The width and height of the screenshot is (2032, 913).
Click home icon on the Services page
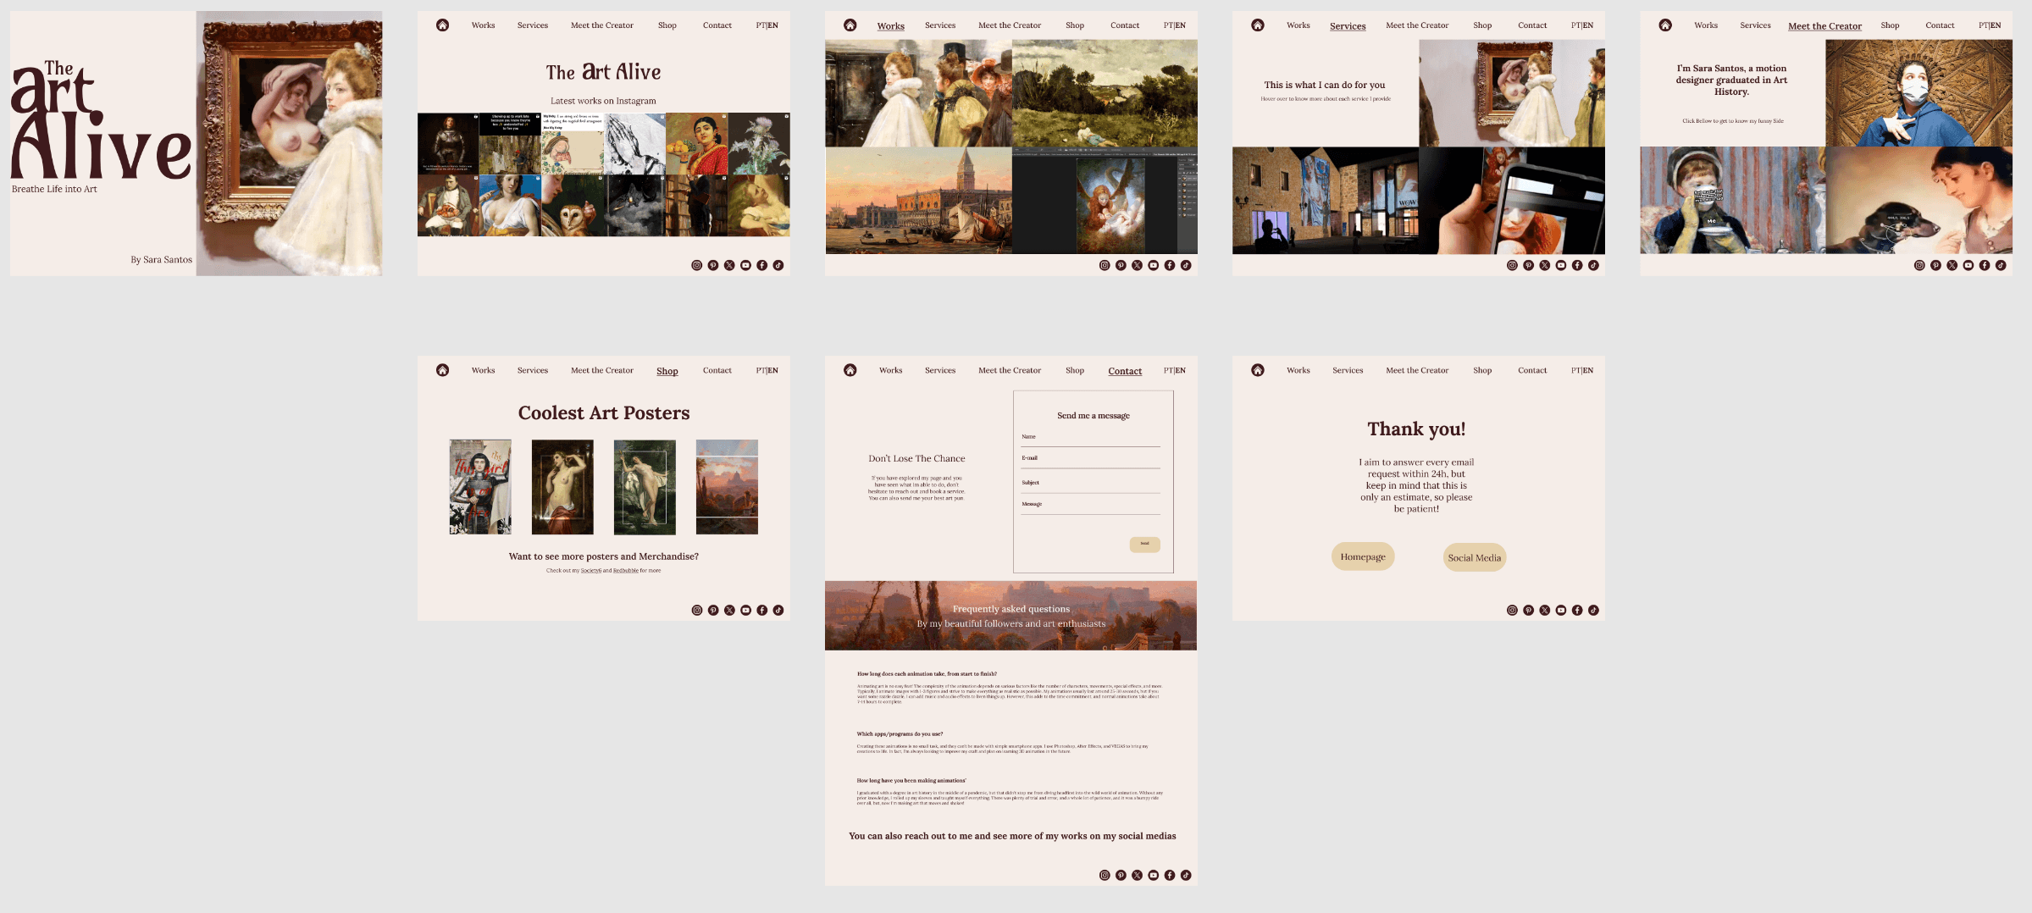pos(1258,25)
